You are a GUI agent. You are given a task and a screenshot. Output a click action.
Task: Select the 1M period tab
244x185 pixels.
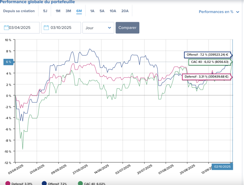coord(58,11)
